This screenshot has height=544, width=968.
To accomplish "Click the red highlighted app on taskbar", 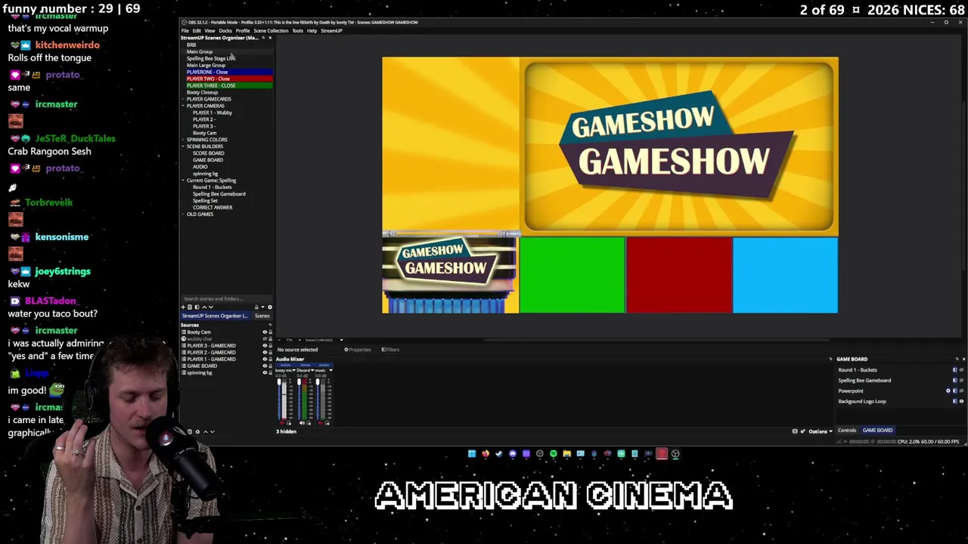I will (662, 454).
